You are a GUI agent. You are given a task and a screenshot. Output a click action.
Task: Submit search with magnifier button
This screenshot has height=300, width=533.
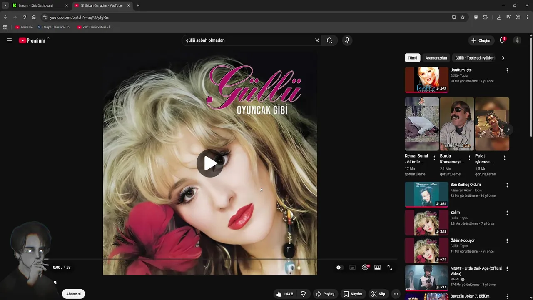pos(329,40)
